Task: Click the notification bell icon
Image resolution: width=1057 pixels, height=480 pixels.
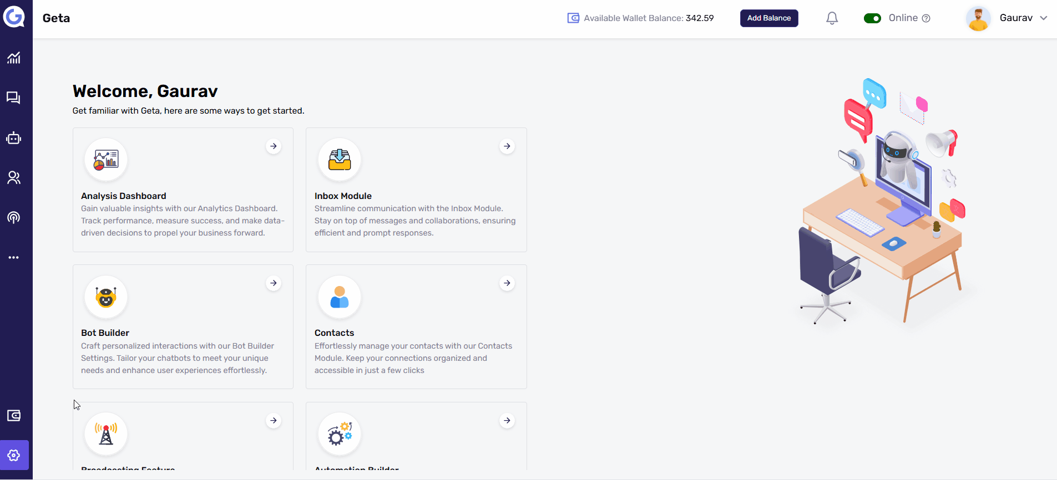Action: pos(832,18)
